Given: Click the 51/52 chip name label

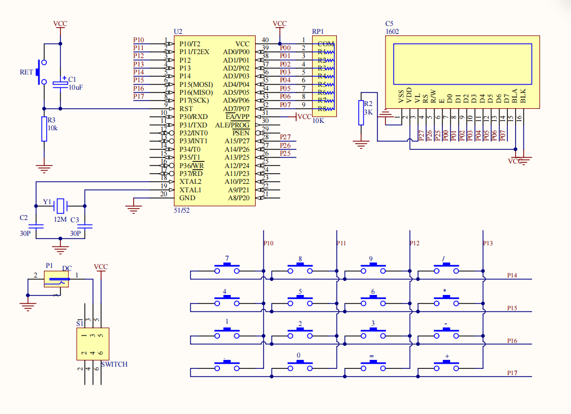Looking at the screenshot, I should coord(182,210).
